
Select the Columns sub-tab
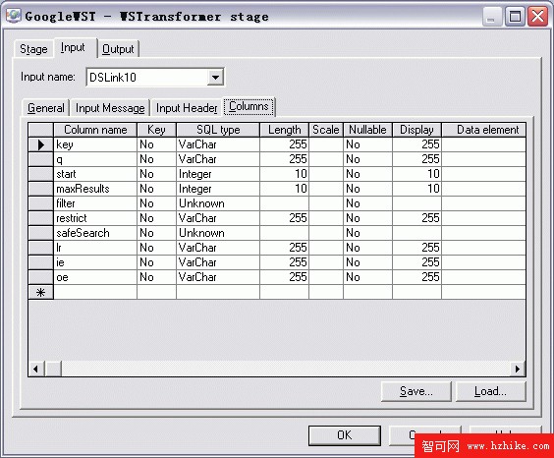tap(249, 106)
